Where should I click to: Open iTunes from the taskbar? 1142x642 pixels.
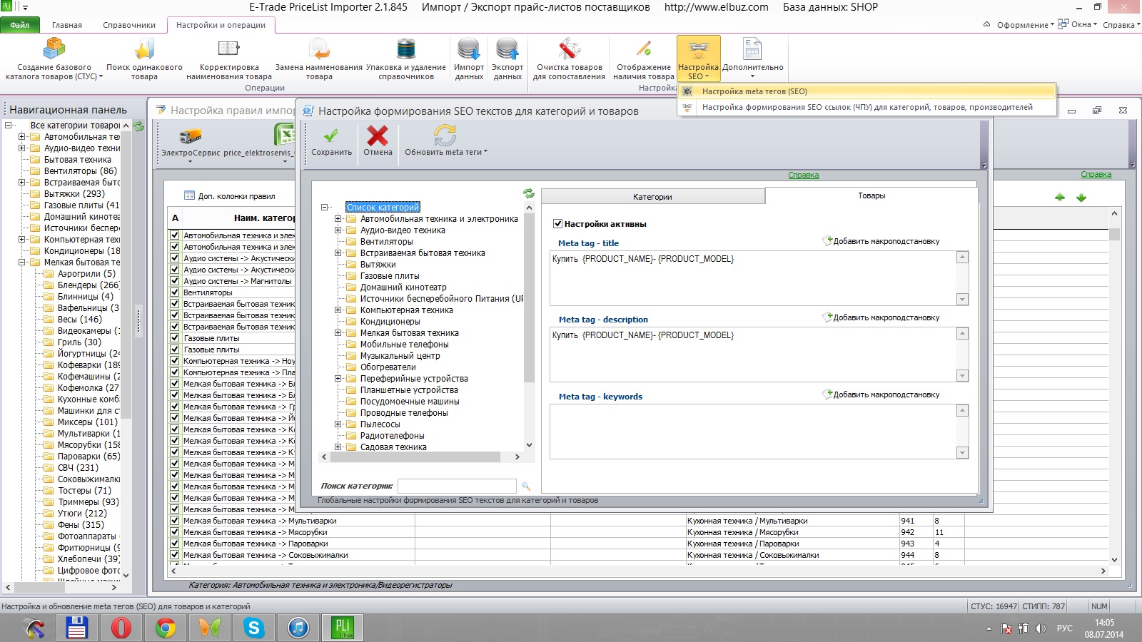(x=298, y=628)
